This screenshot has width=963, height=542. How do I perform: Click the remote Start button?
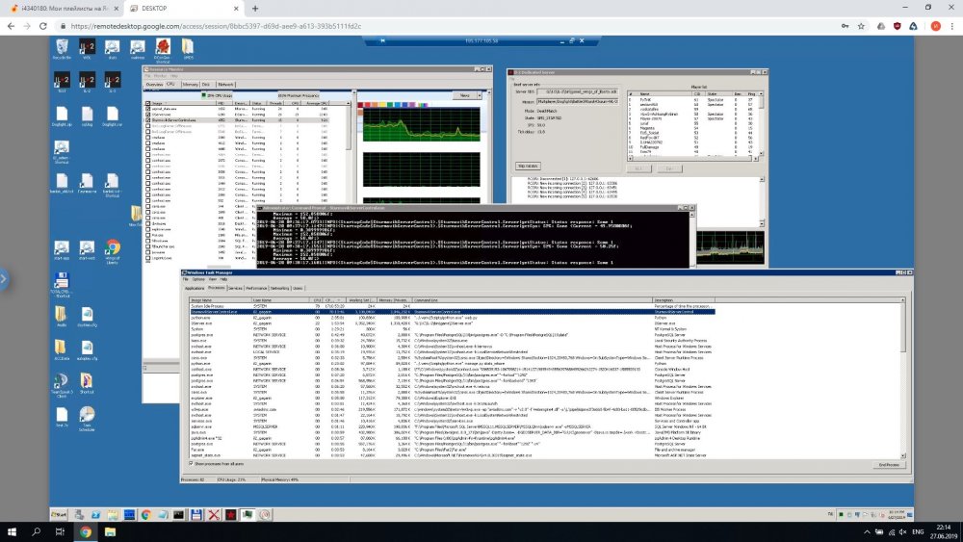(x=59, y=514)
